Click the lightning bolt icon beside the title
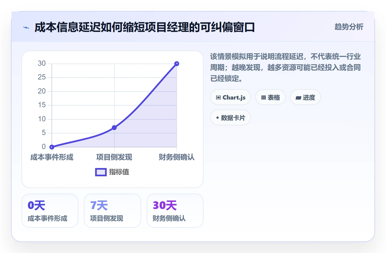The image size is (386, 253). (x=26, y=28)
